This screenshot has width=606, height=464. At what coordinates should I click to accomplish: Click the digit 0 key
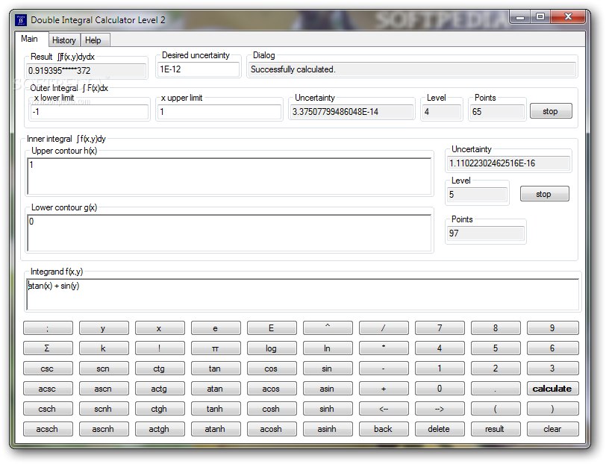click(439, 388)
